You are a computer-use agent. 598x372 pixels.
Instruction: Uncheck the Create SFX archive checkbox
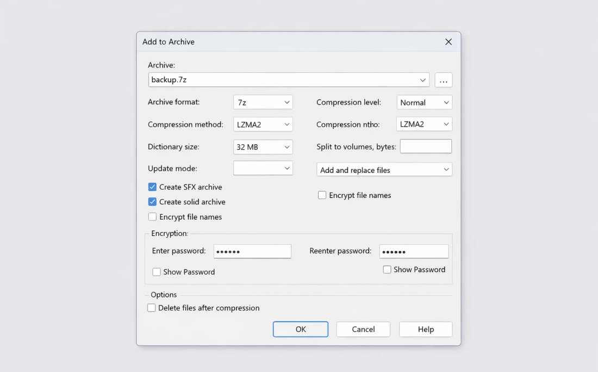[x=152, y=187]
